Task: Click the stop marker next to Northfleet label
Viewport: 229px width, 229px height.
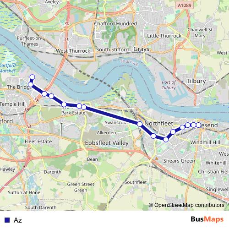Action: point(140,124)
